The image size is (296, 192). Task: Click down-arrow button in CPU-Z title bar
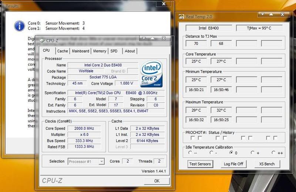tap(144, 38)
